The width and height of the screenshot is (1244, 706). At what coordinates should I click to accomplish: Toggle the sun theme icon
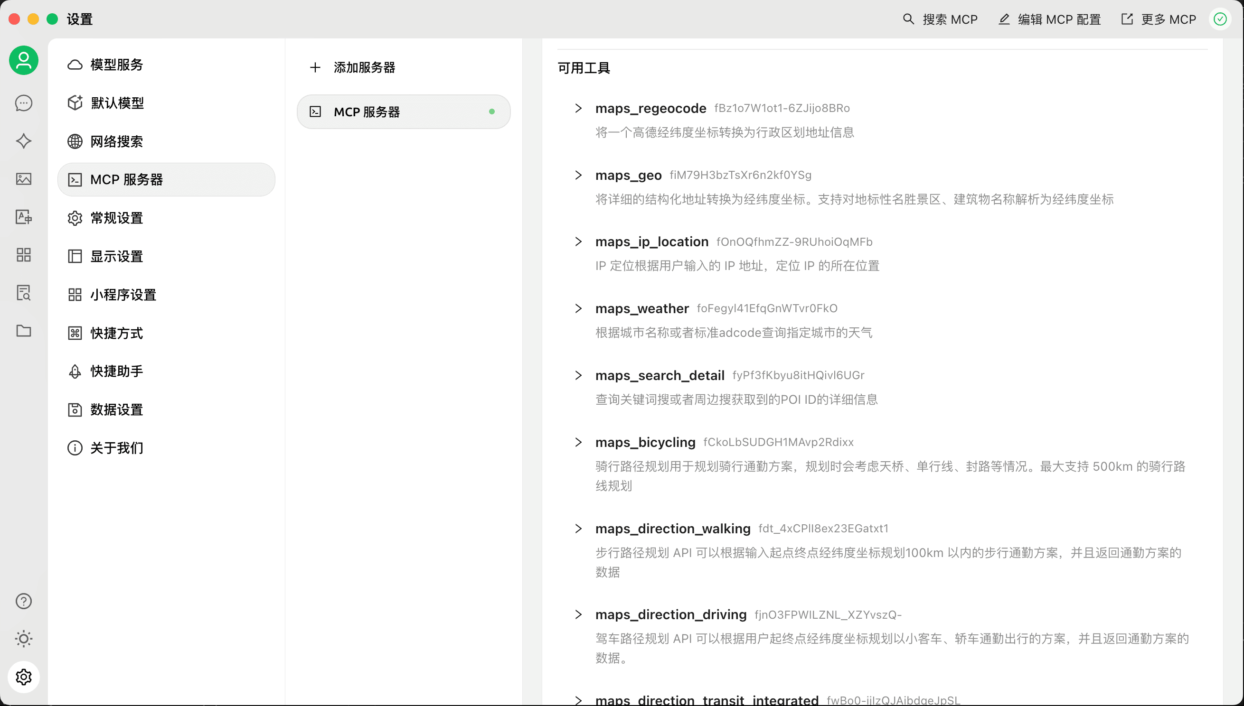coord(23,639)
